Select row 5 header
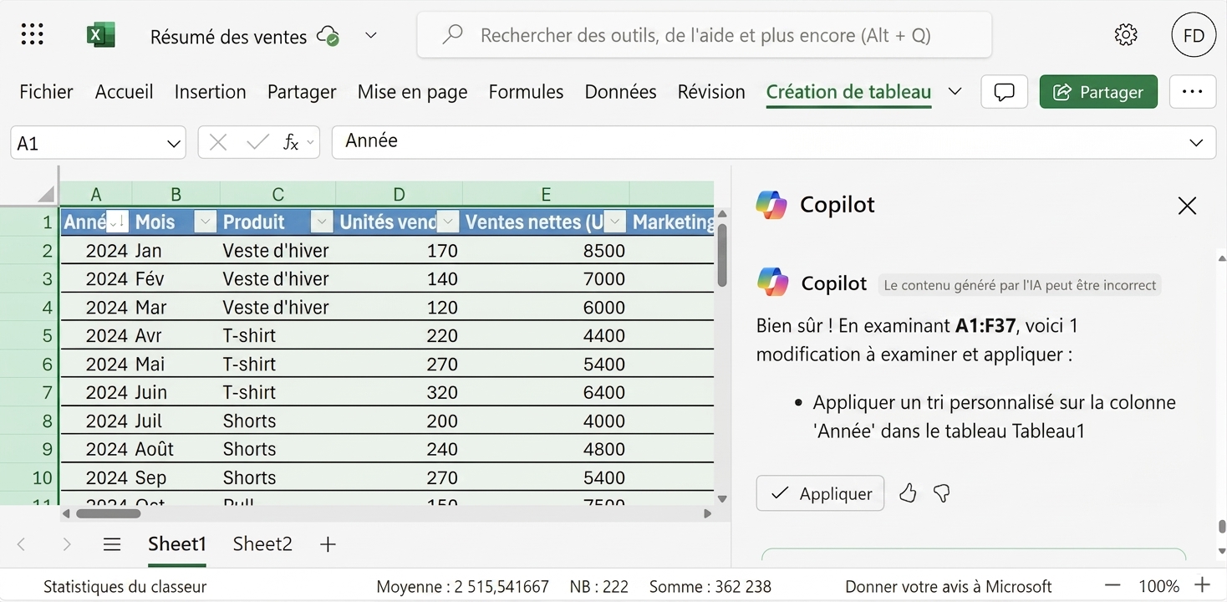Image resolution: width=1227 pixels, height=602 pixels. point(30,335)
